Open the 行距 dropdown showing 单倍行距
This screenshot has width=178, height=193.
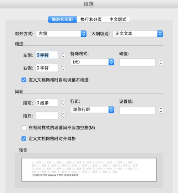92,110
